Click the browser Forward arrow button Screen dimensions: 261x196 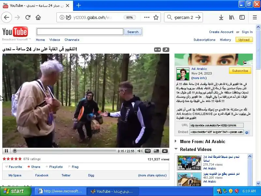[x=17, y=17]
